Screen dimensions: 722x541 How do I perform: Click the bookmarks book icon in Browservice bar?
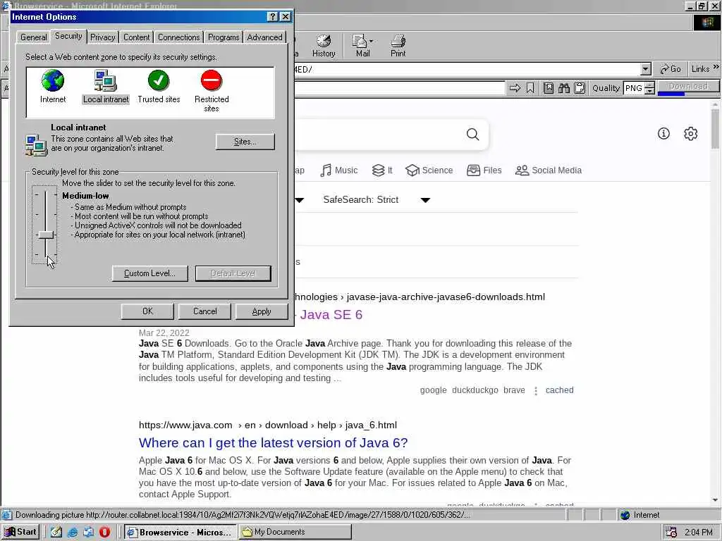point(549,88)
